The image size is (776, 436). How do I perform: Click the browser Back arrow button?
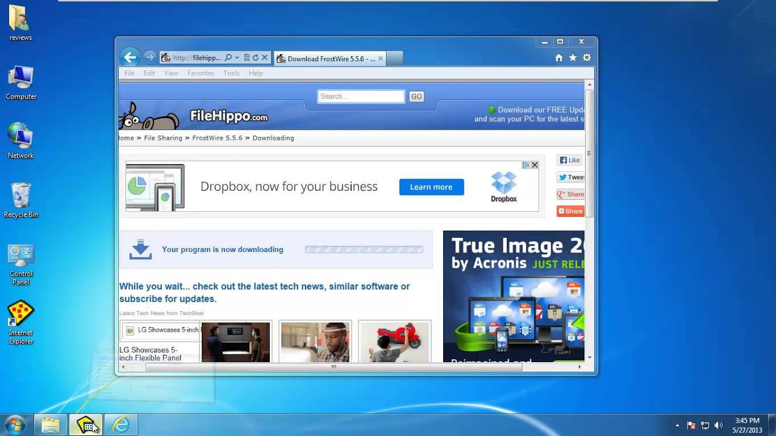coord(129,58)
